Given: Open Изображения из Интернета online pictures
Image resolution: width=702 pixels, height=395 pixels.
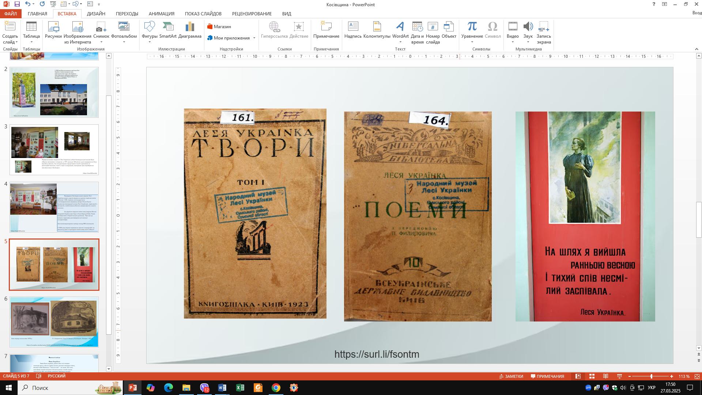Looking at the screenshot, I should 78,32.
